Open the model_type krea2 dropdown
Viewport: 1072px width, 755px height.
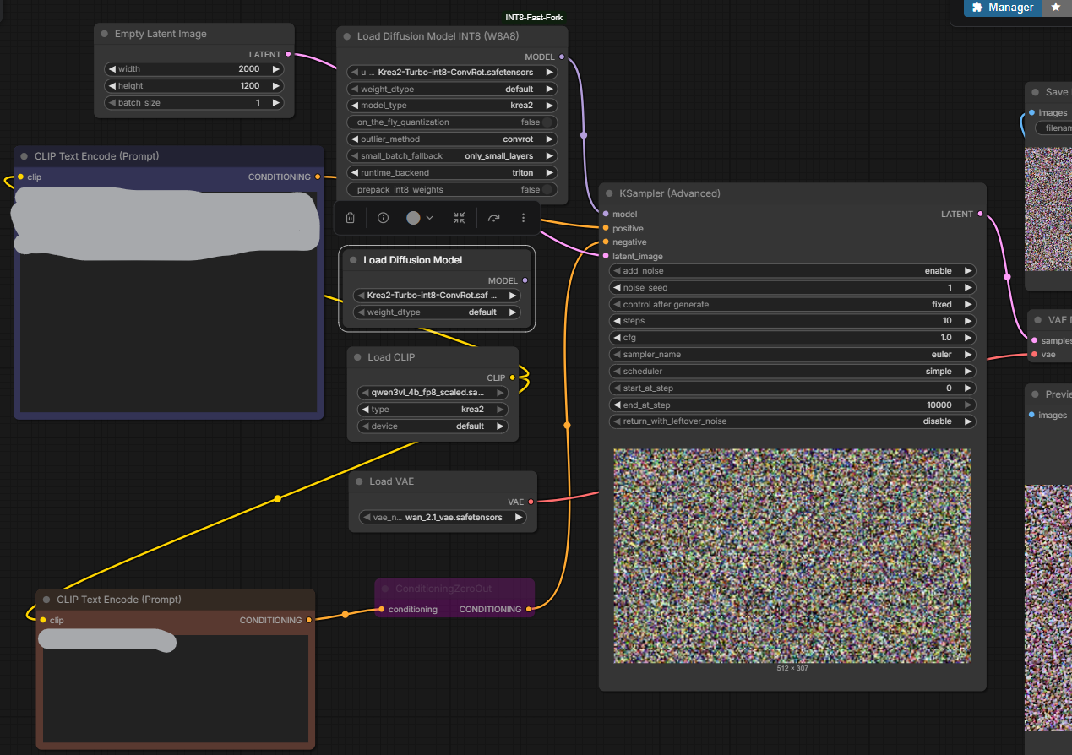(x=452, y=106)
